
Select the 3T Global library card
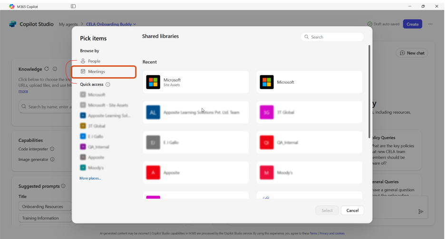click(x=309, y=112)
